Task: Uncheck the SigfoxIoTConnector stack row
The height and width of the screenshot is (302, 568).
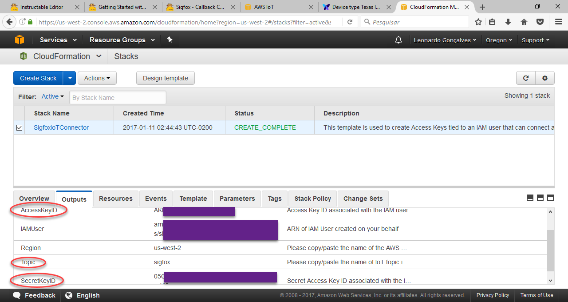Action: coord(19,127)
